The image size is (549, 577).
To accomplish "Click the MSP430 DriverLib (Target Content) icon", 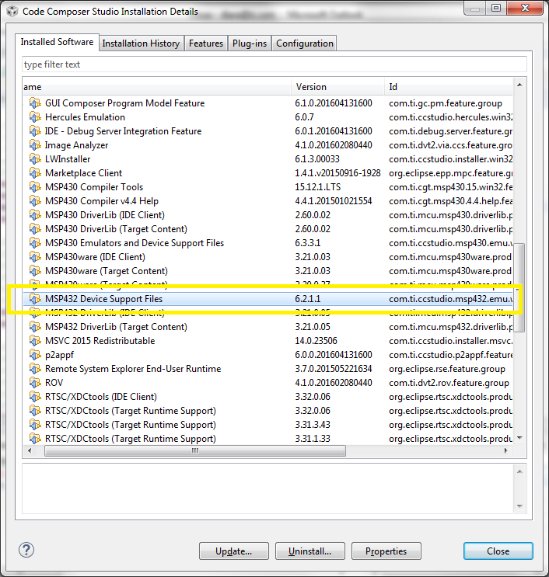I will (35, 229).
